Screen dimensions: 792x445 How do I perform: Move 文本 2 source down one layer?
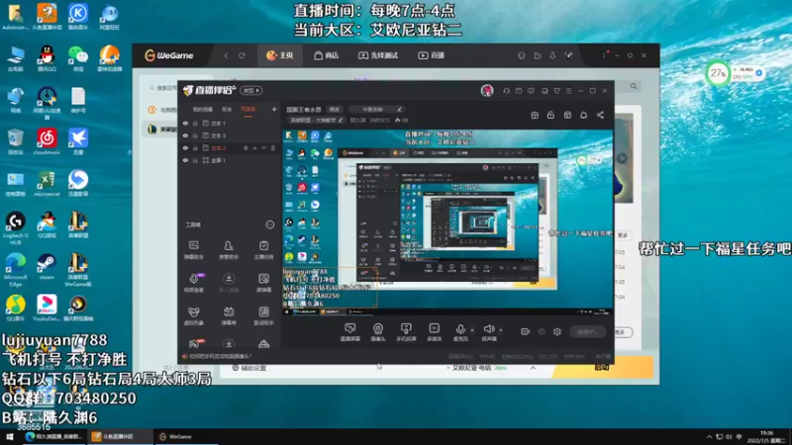(263, 147)
